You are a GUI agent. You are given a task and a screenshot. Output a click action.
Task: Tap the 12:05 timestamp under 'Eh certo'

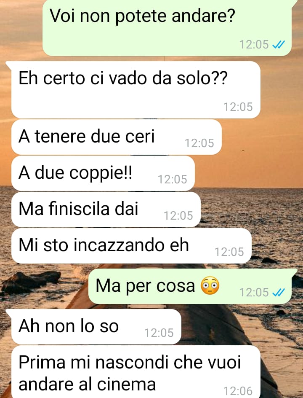tap(238, 107)
